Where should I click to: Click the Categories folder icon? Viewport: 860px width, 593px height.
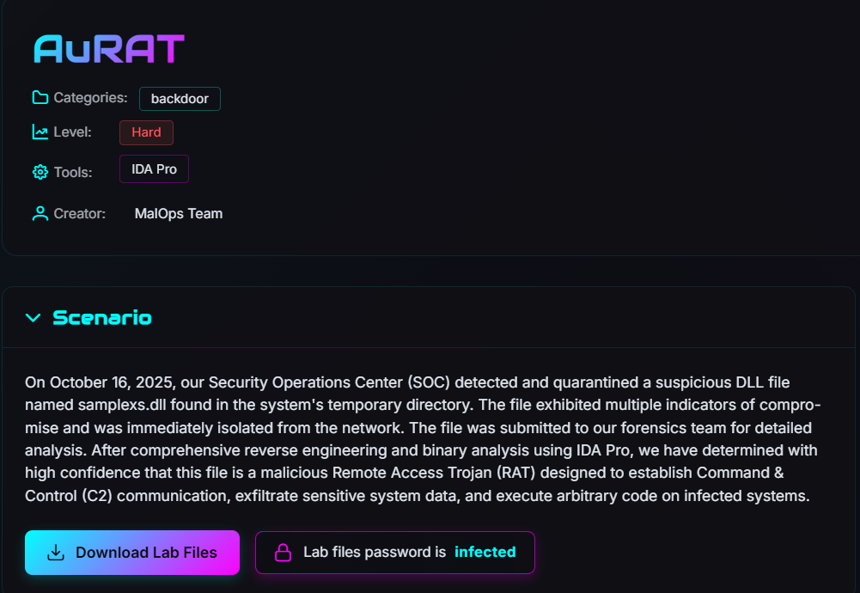(40, 98)
